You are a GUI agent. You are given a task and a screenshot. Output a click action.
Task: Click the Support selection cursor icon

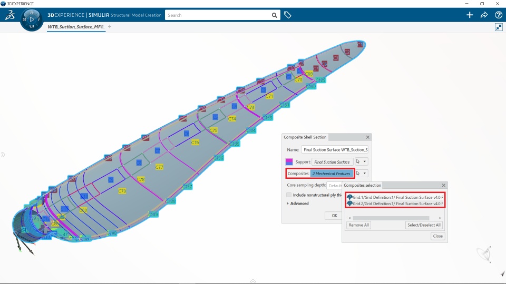358,161
